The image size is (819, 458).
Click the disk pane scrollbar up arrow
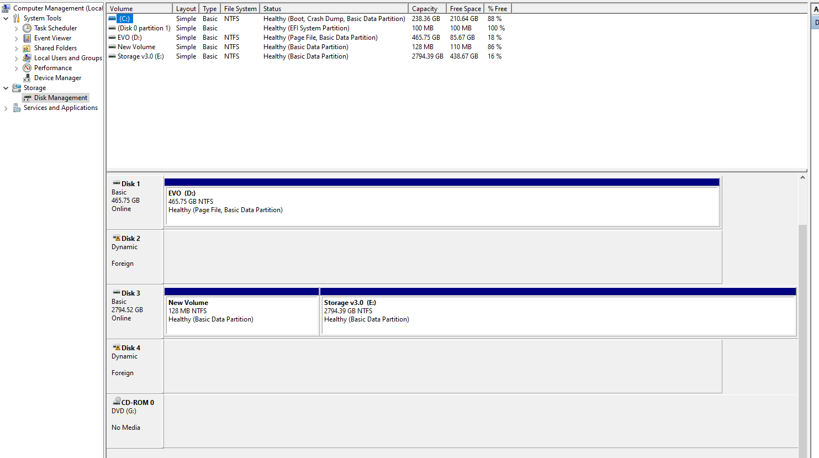click(802, 177)
